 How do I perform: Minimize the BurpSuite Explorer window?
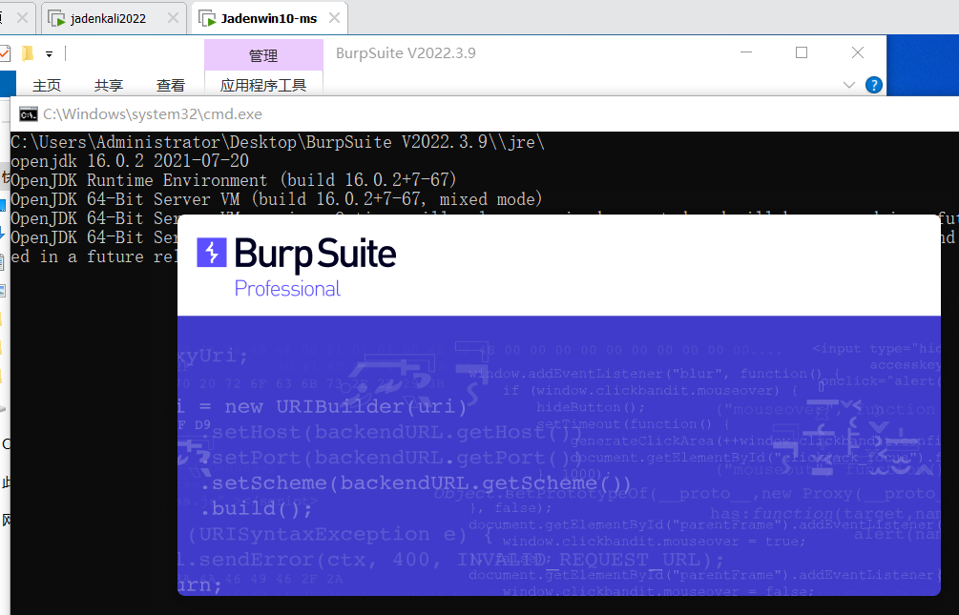tap(746, 52)
